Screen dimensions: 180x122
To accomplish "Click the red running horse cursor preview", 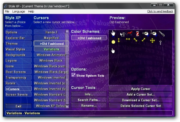I will pos(130,33).
